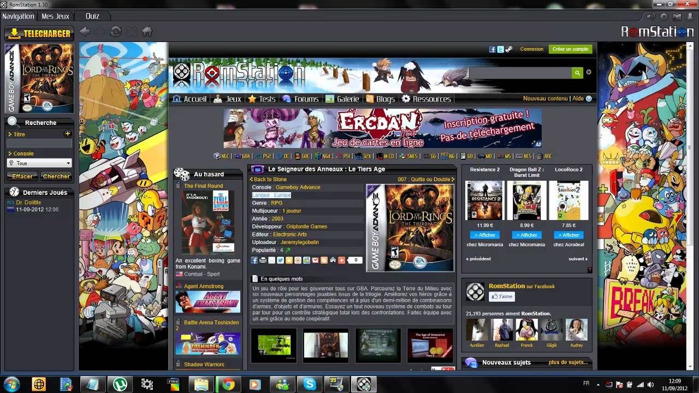Viewport: 699px width, 393px height.
Task: Open the plus de sujets... link
Action: pyautogui.click(x=568, y=362)
